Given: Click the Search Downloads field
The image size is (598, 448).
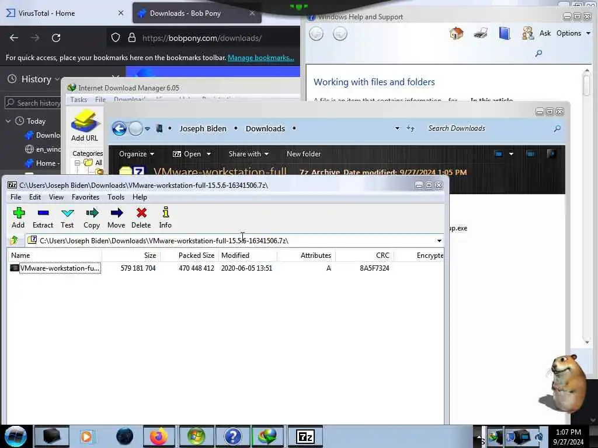Looking at the screenshot, I should (x=490, y=128).
